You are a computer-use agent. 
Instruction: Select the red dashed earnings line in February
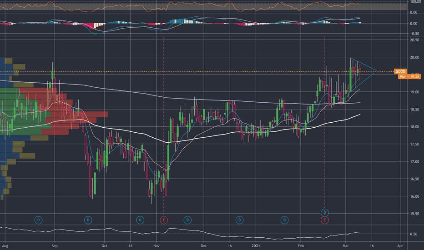[x=324, y=123]
